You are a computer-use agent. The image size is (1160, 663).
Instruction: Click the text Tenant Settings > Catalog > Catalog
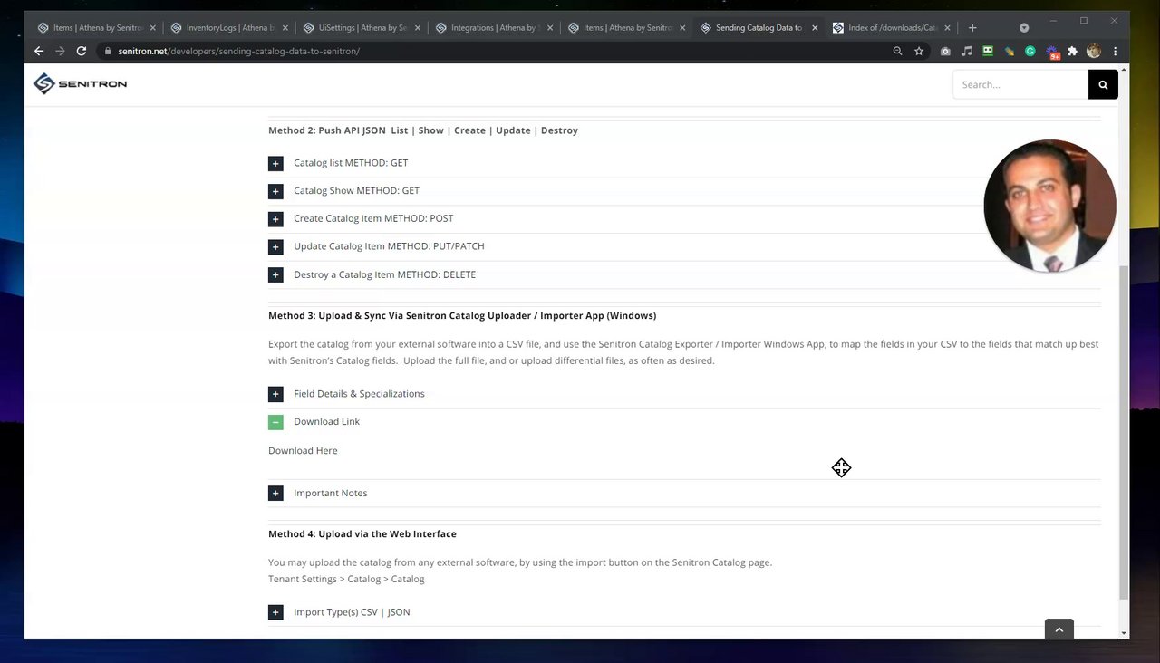click(x=346, y=580)
